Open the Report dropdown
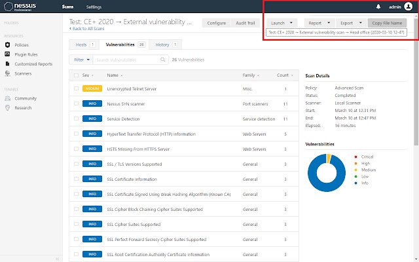419x262 pixels. [x=319, y=23]
